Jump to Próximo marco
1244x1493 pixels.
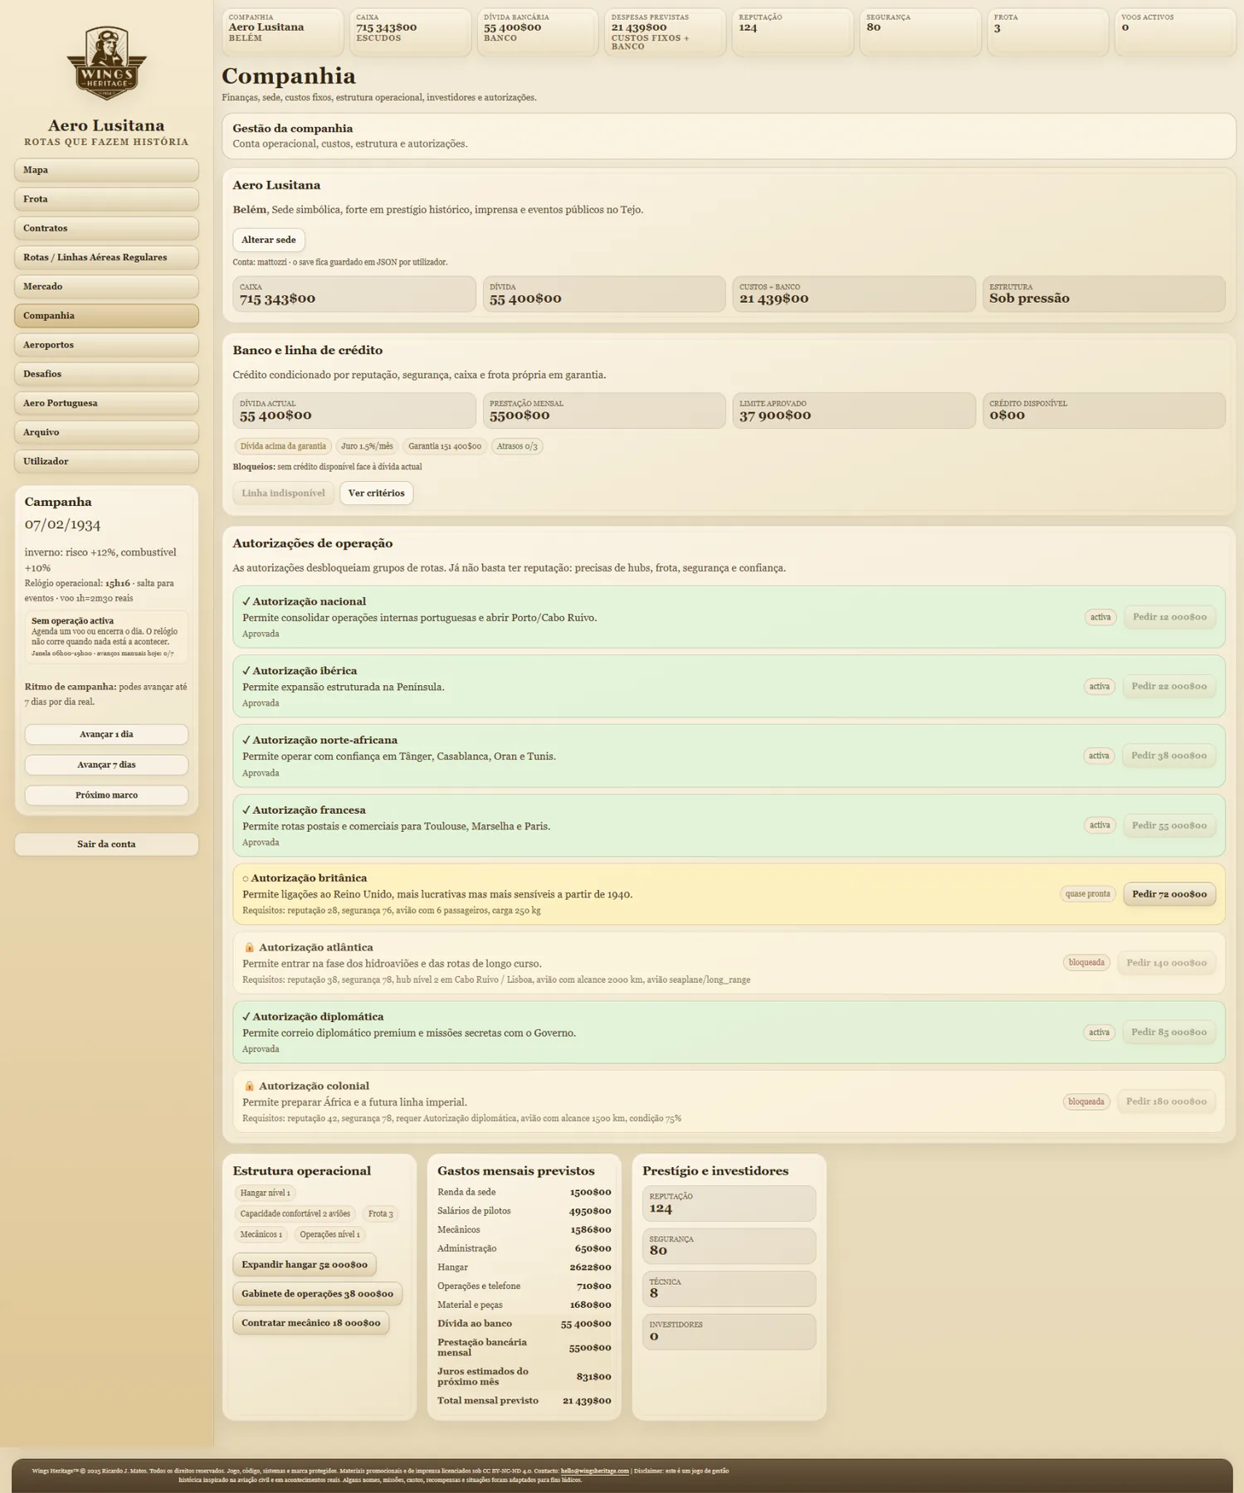106,795
